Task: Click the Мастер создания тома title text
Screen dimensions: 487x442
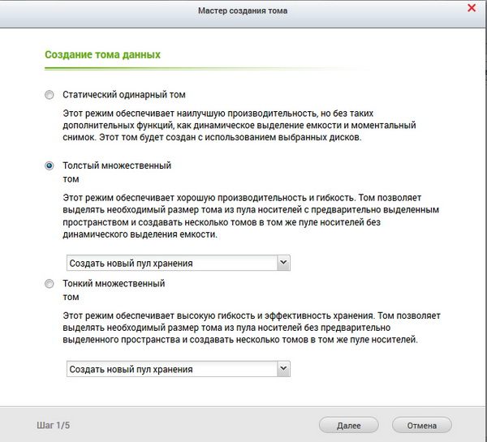Action: click(242, 11)
